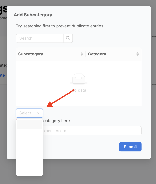Click the "Try searching first" hint text

click(x=60, y=26)
